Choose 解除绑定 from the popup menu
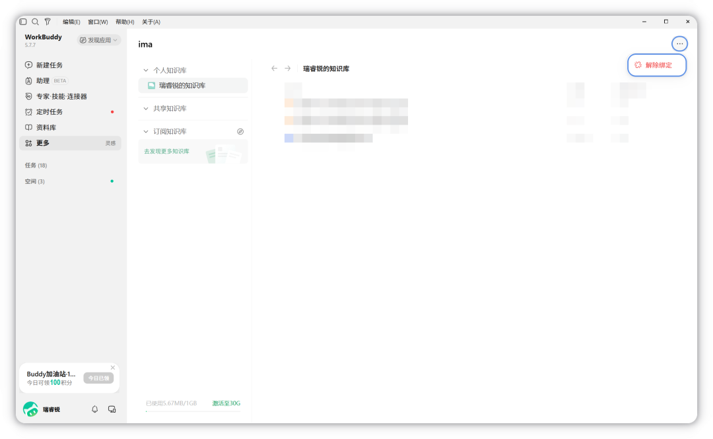Viewport: 713px width, 439px height. (x=657, y=65)
